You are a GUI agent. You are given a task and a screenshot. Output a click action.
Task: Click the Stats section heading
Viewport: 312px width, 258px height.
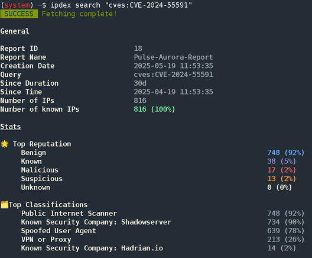11,127
